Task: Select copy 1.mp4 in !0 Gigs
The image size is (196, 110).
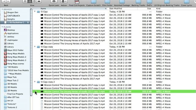Action: pos(114,15)
